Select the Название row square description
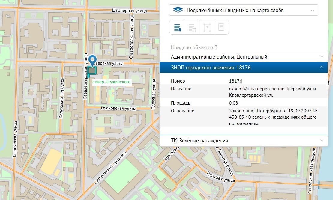This screenshot has height=200, width=333. coord(272,92)
